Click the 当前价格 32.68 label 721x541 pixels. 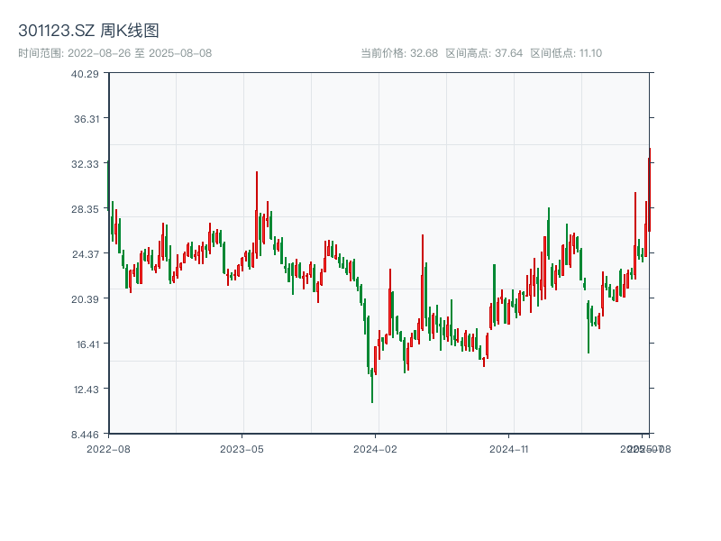pos(398,53)
